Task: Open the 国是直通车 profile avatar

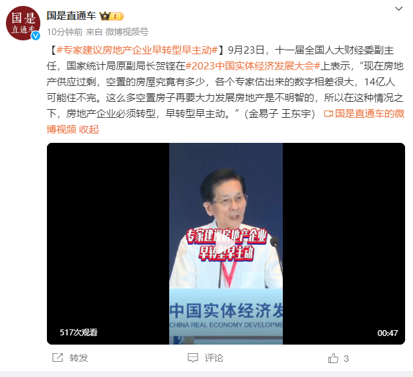Action: [x=23, y=23]
